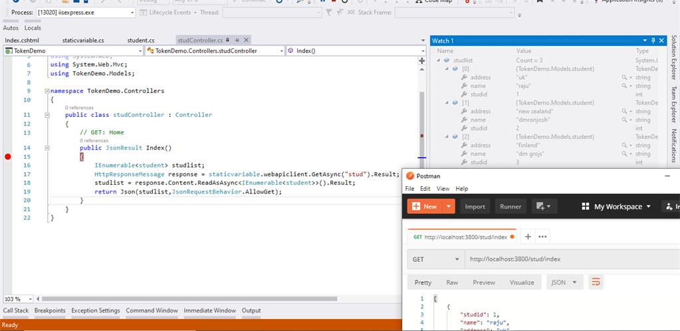Click the split editor icon above scrollbar
Screen dimensions: 680x331
(x=422, y=61)
